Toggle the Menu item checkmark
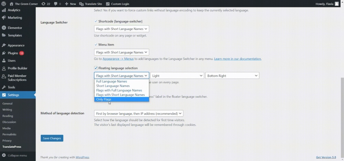 (96, 45)
